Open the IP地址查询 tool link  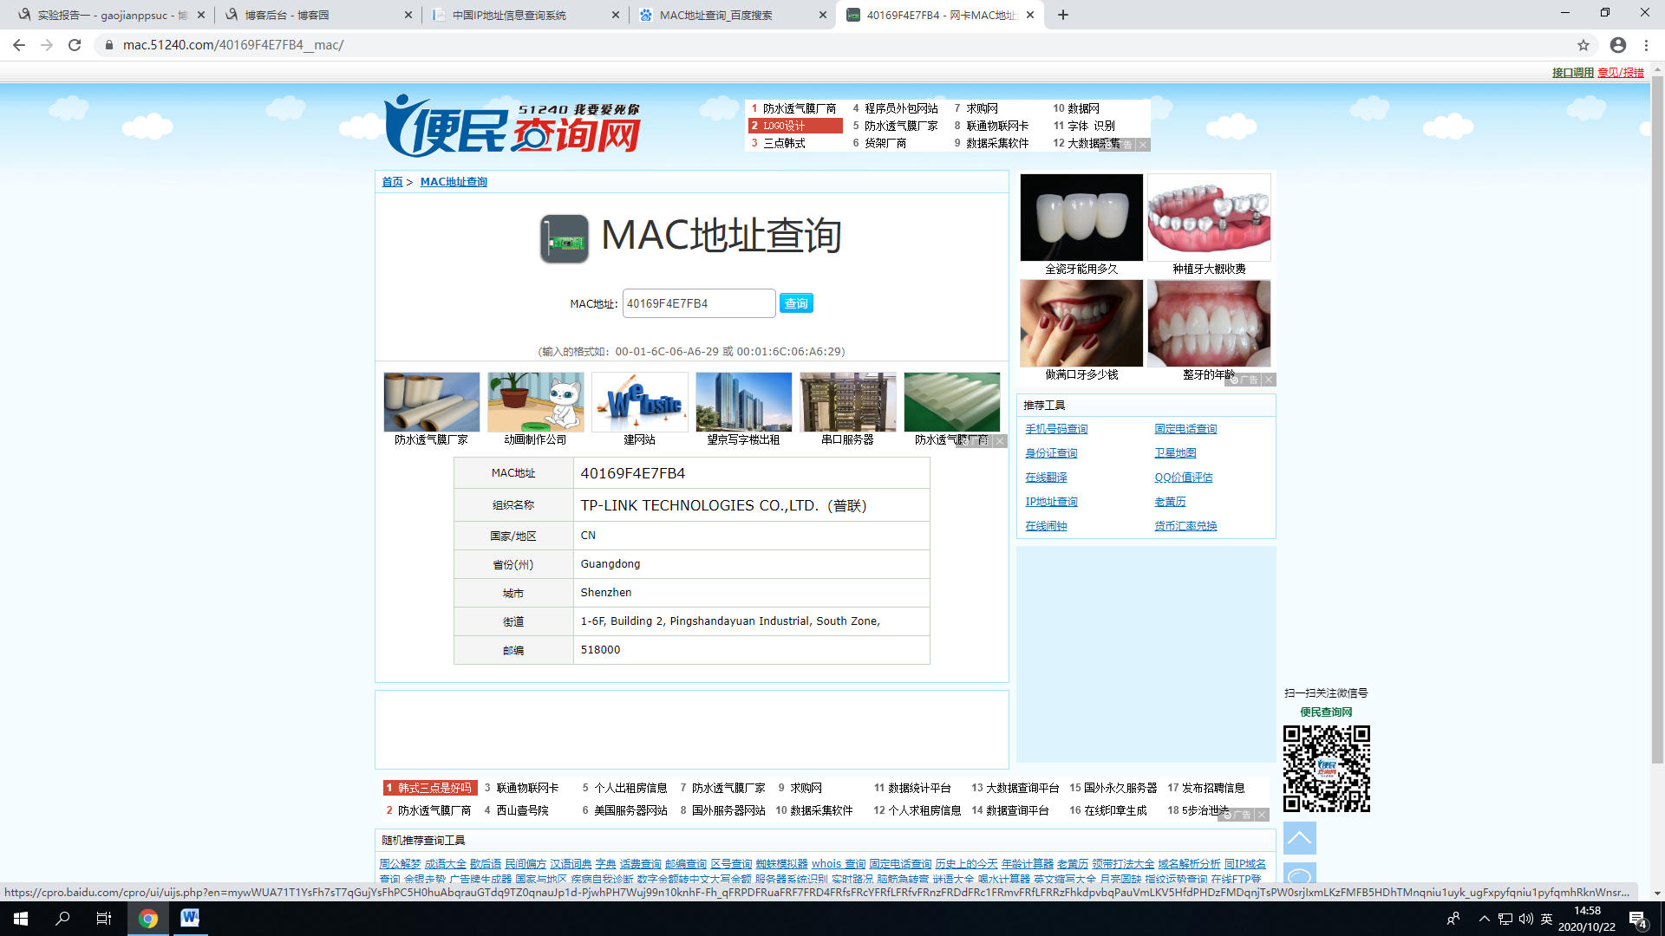(1051, 502)
